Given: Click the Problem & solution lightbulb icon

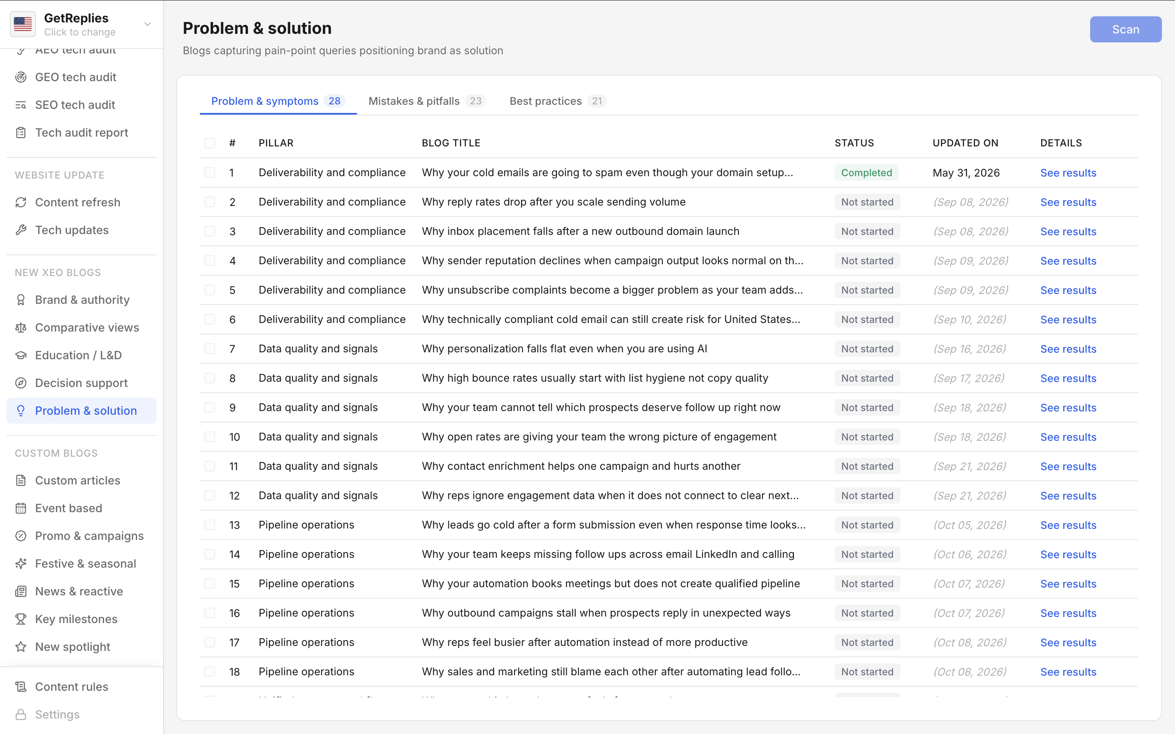Looking at the screenshot, I should click(x=21, y=411).
